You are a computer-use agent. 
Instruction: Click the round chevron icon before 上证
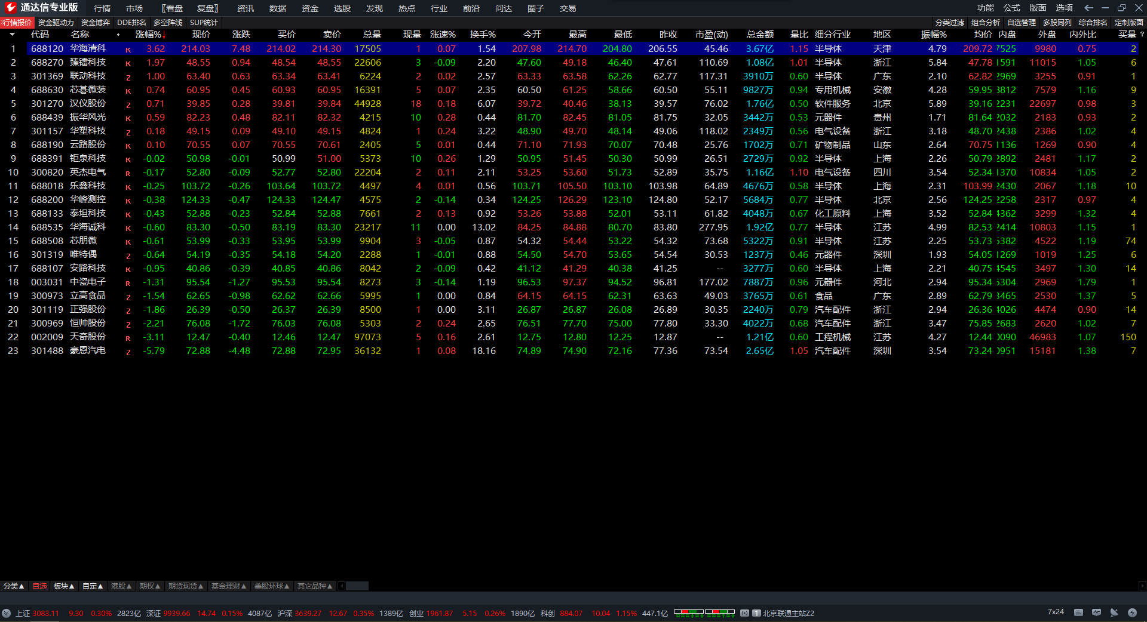[6, 613]
